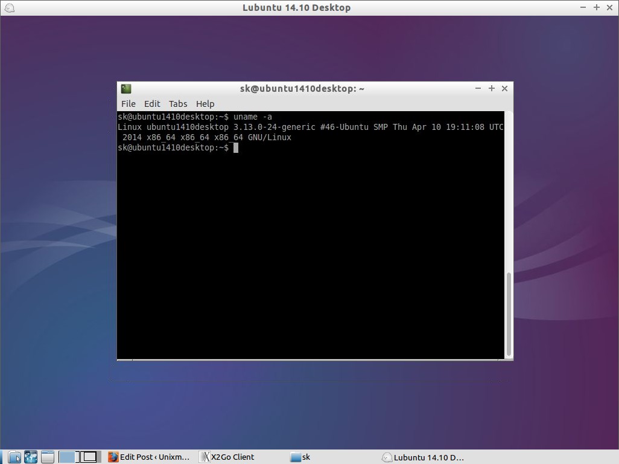Click the 'uname -a' command text
This screenshot has width=619, height=464.
point(253,117)
